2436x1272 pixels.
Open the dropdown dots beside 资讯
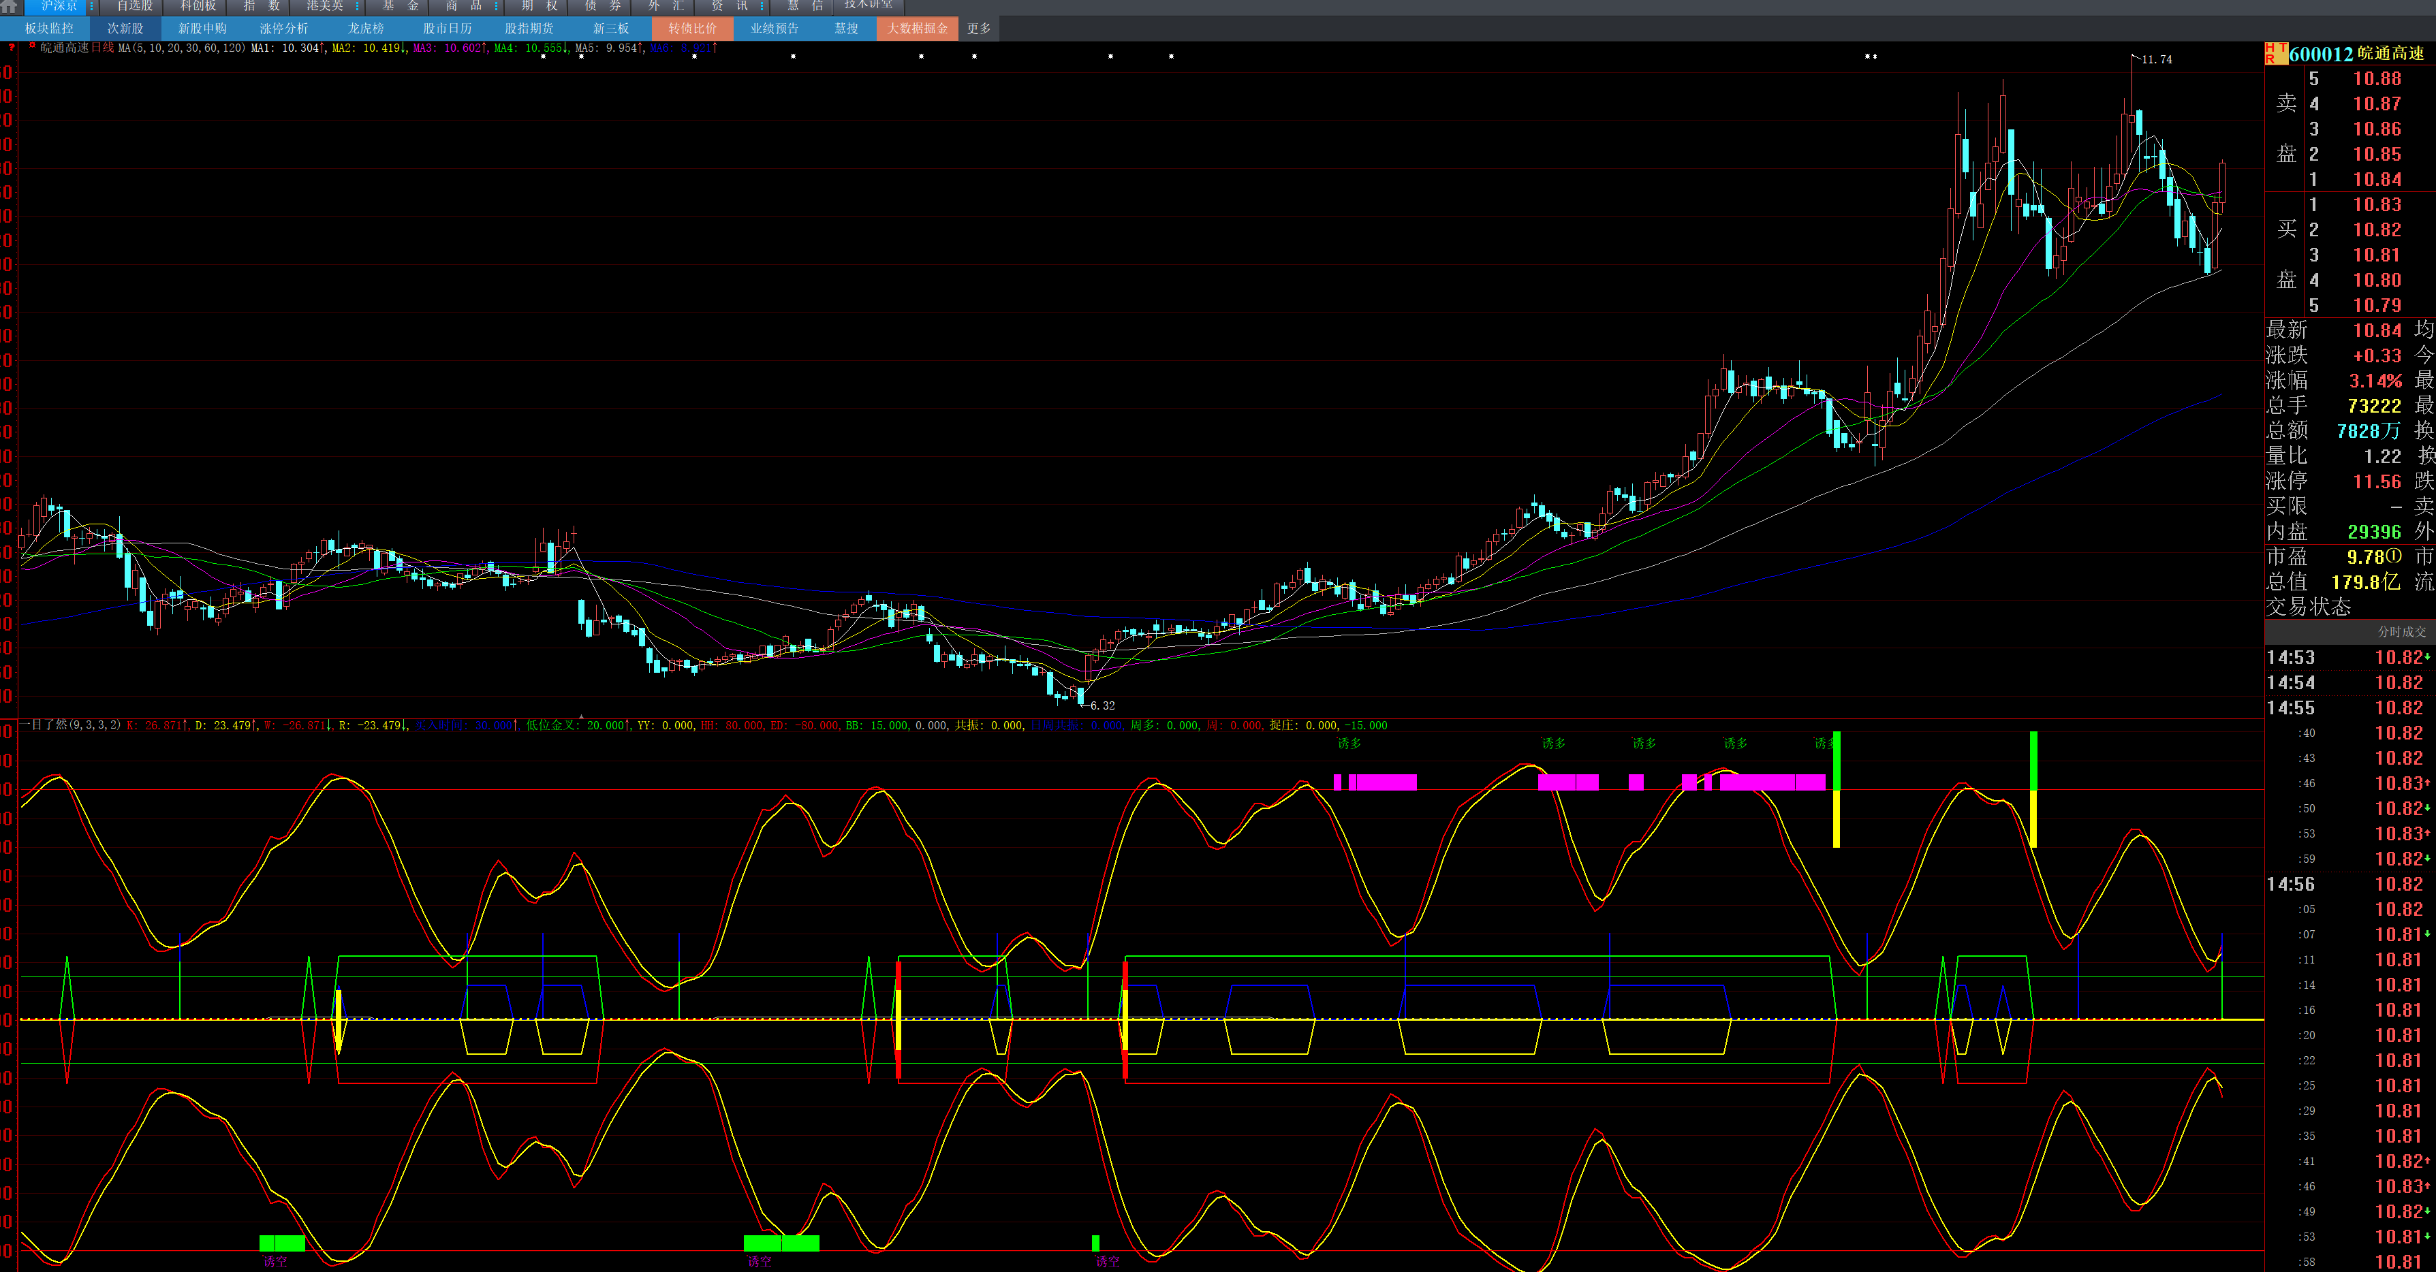[762, 5]
